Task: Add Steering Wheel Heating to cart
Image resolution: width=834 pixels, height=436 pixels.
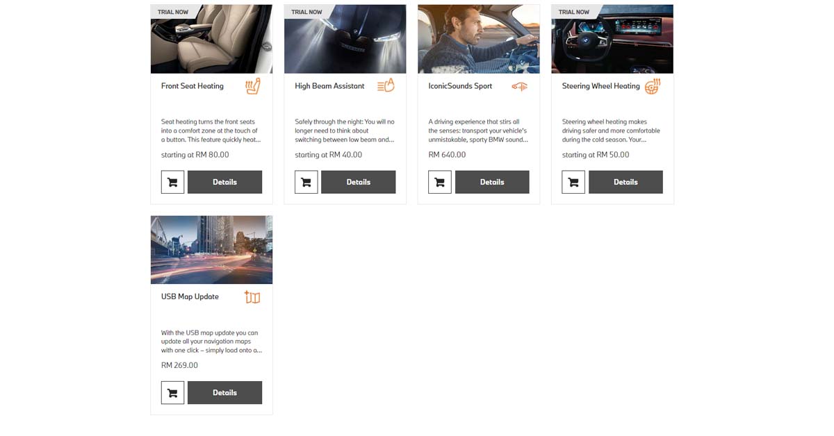Action: tap(573, 182)
